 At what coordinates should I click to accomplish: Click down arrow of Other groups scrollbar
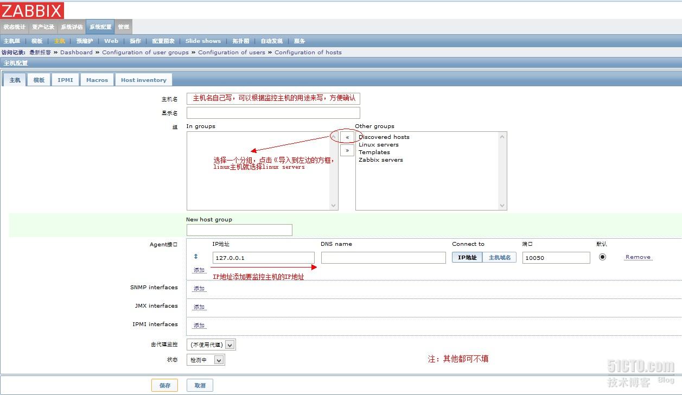[502, 206]
